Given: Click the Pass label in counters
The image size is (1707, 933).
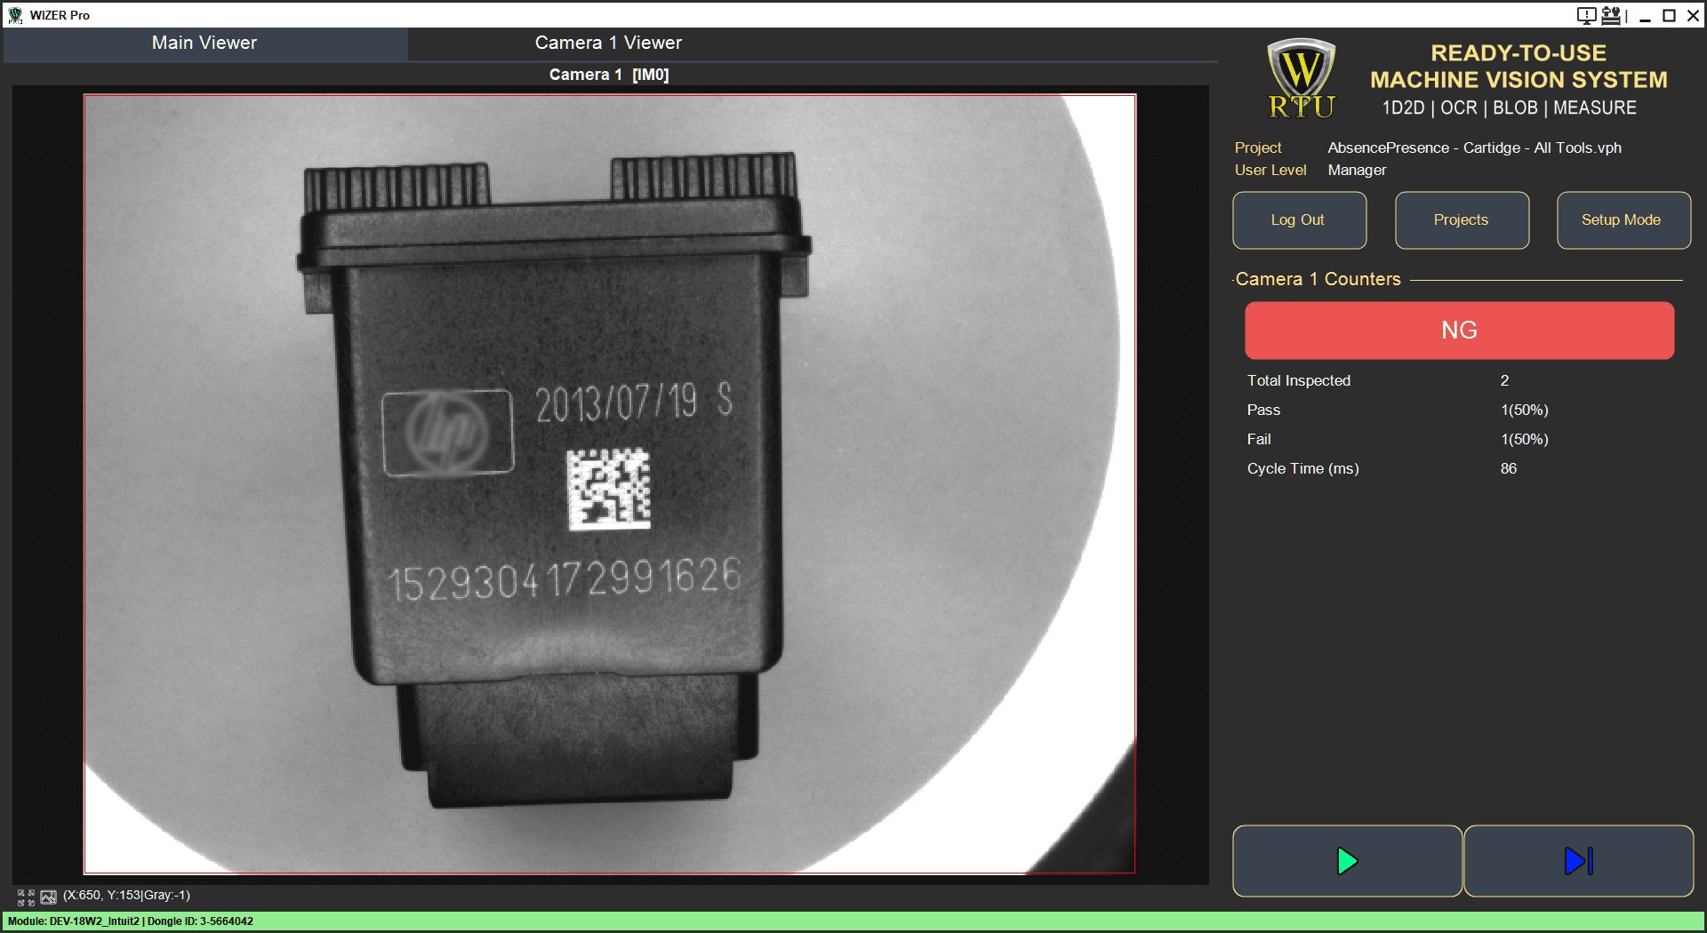Looking at the screenshot, I should point(1263,410).
